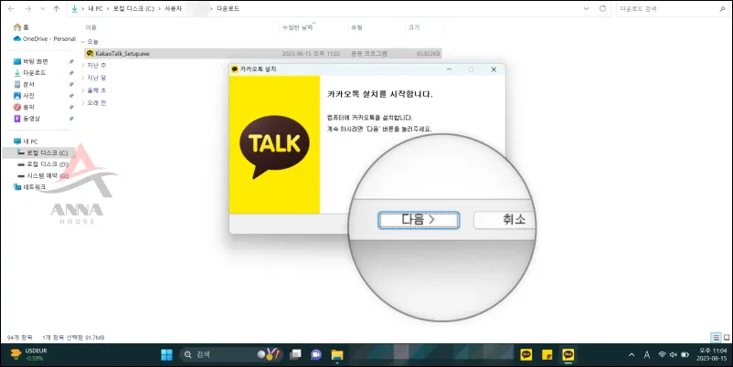Go forward in File Explorer

pos(28,8)
